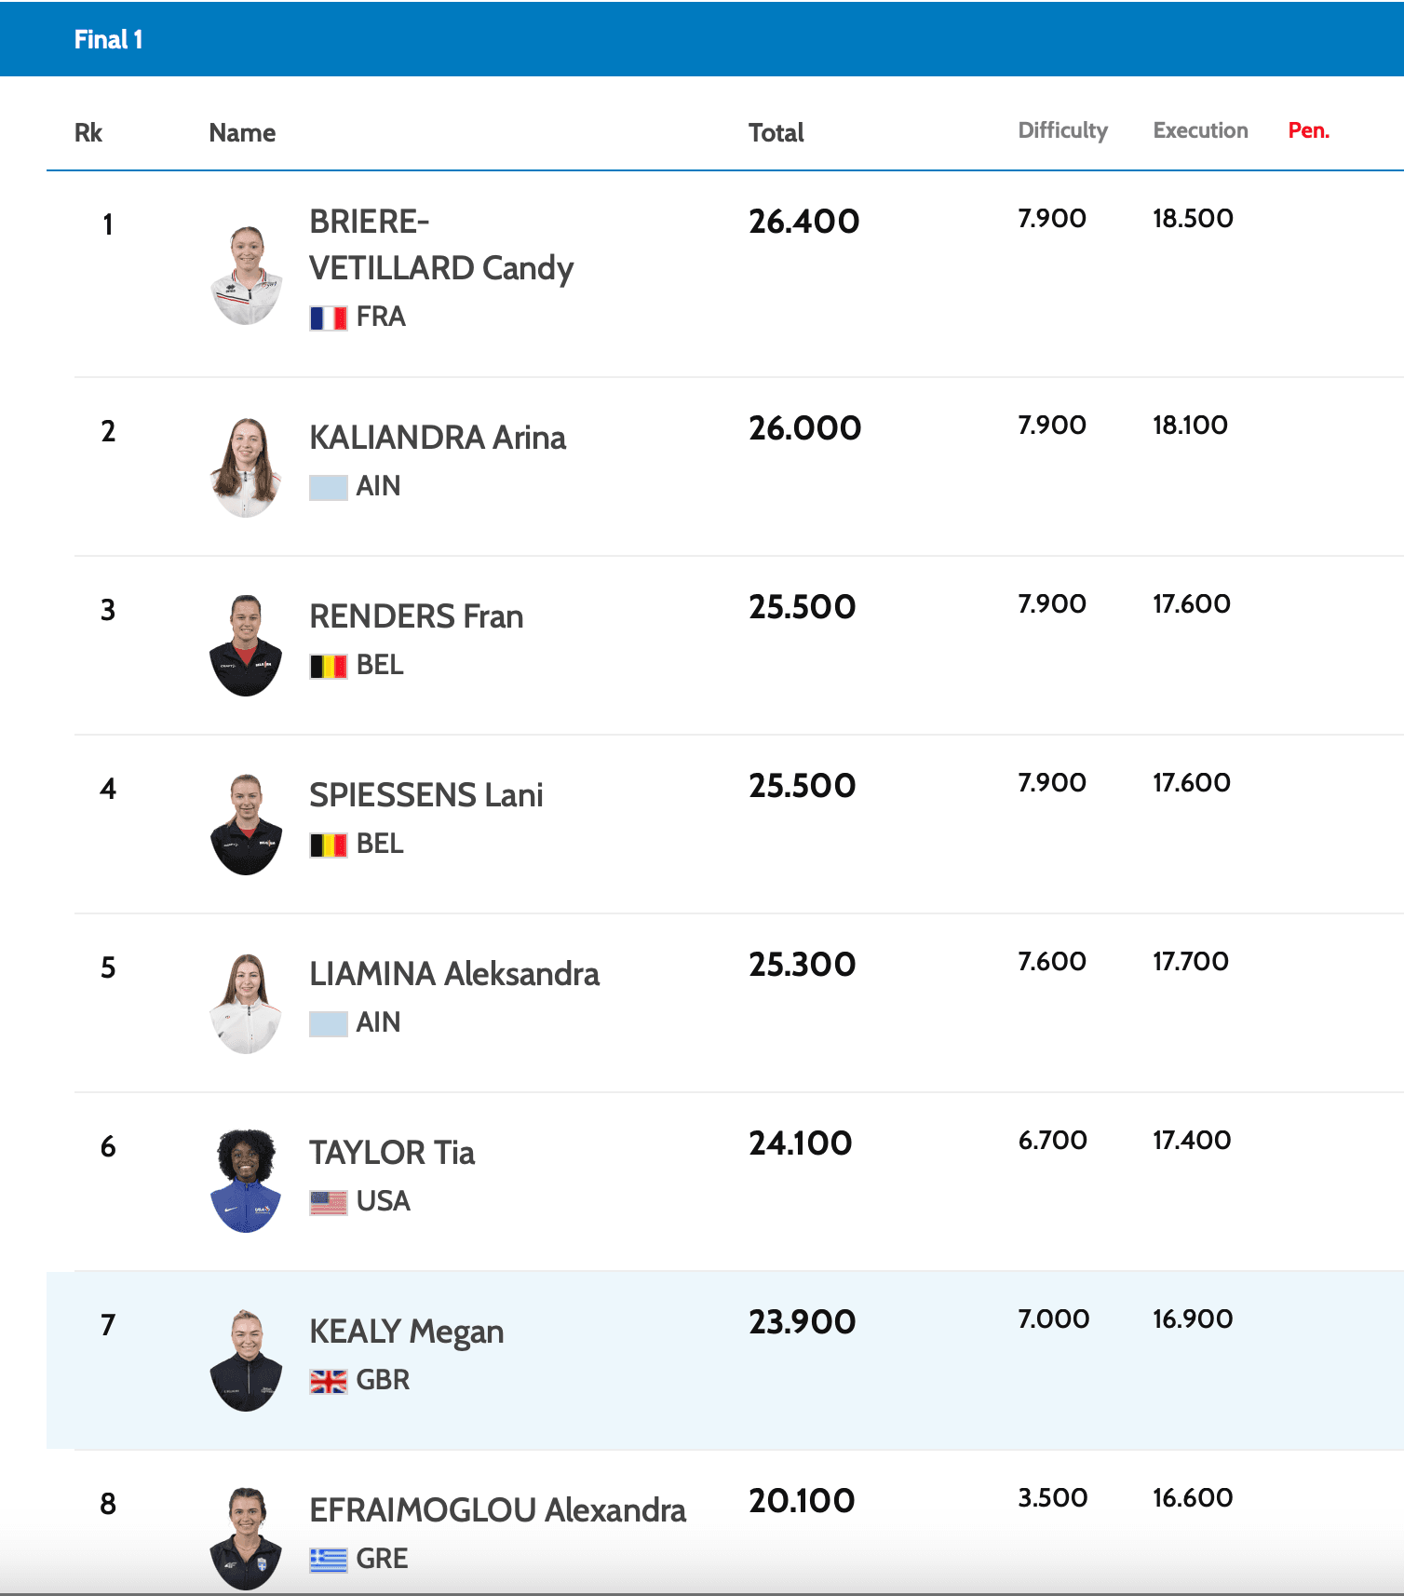Open the RENDERS Fran athlete link
This screenshot has width=1404, height=1596.
point(415,616)
